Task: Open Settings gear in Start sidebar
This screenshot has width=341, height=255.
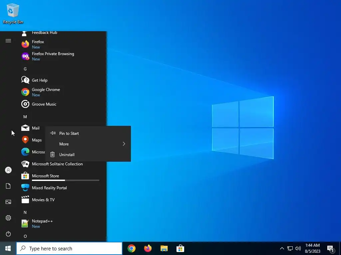Action: tap(8, 218)
